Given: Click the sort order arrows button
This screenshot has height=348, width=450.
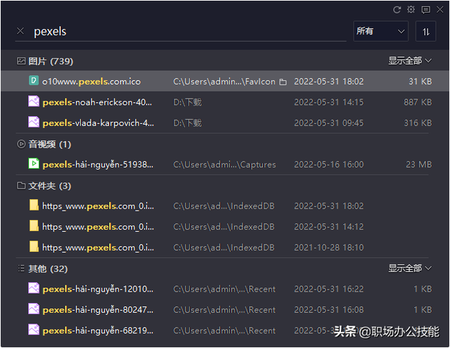Looking at the screenshot, I should click(426, 31).
